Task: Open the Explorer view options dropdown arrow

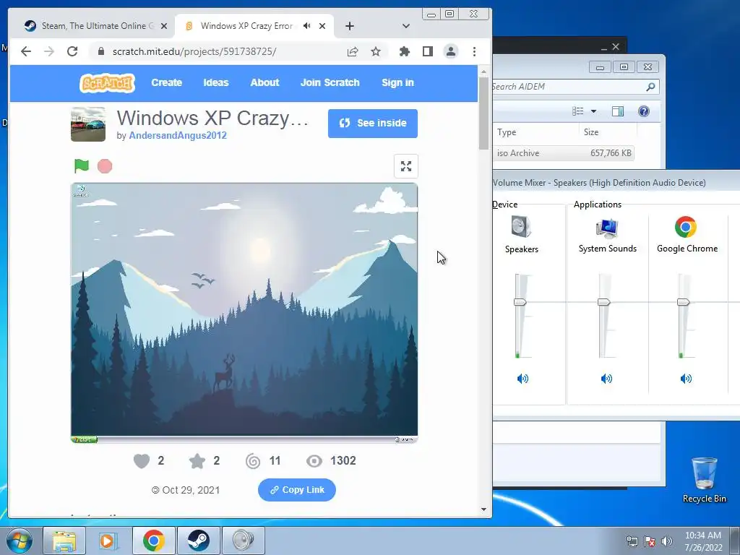Action: pyautogui.click(x=594, y=111)
